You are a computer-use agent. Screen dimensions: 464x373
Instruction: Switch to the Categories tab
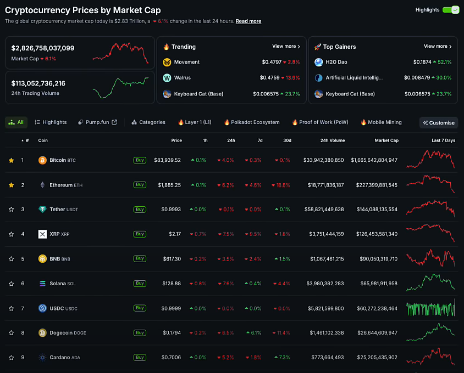(148, 122)
